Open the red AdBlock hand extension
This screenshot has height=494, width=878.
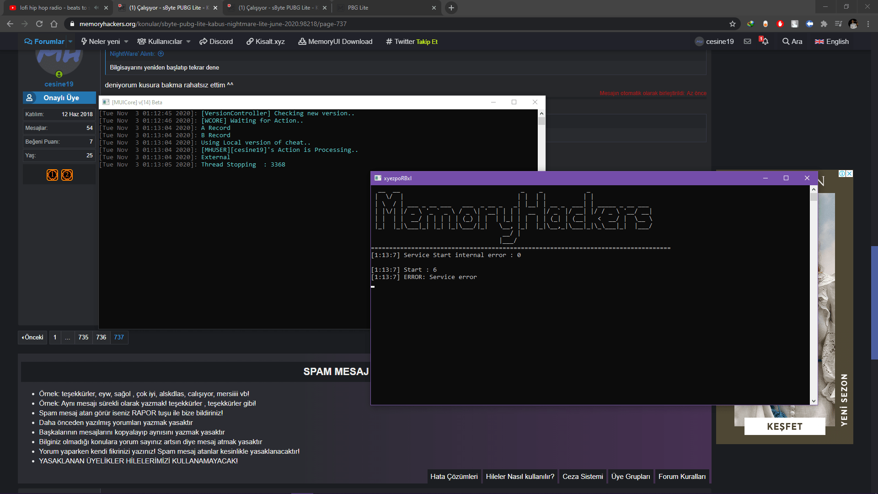click(780, 24)
